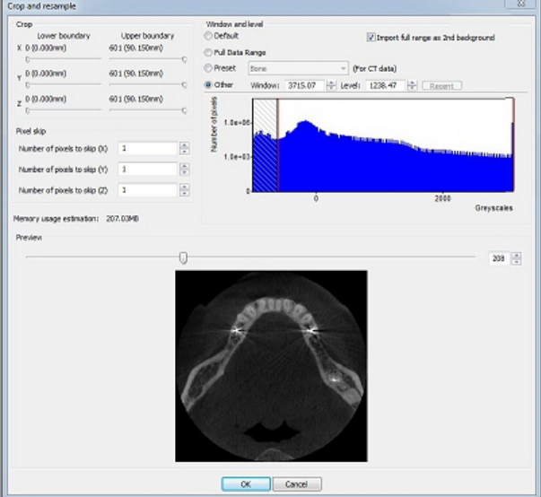The width and height of the screenshot is (541, 497).
Task: Click the Z upper boundary slider handle
Action: point(185,110)
